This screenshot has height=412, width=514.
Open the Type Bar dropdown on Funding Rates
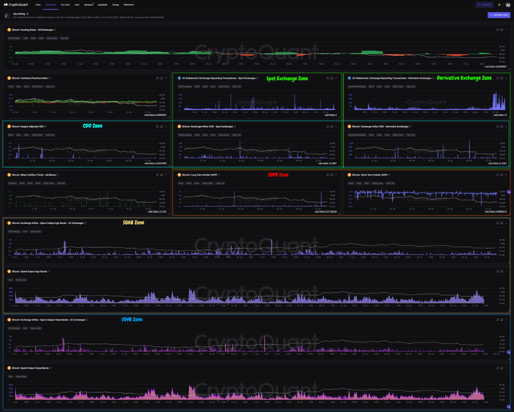64,38
